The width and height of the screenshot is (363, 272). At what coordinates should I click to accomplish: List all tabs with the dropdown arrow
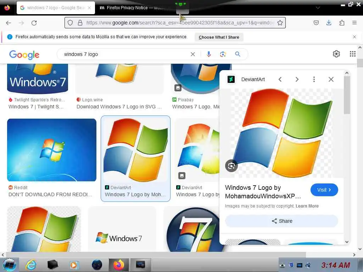tap(318, 8)
